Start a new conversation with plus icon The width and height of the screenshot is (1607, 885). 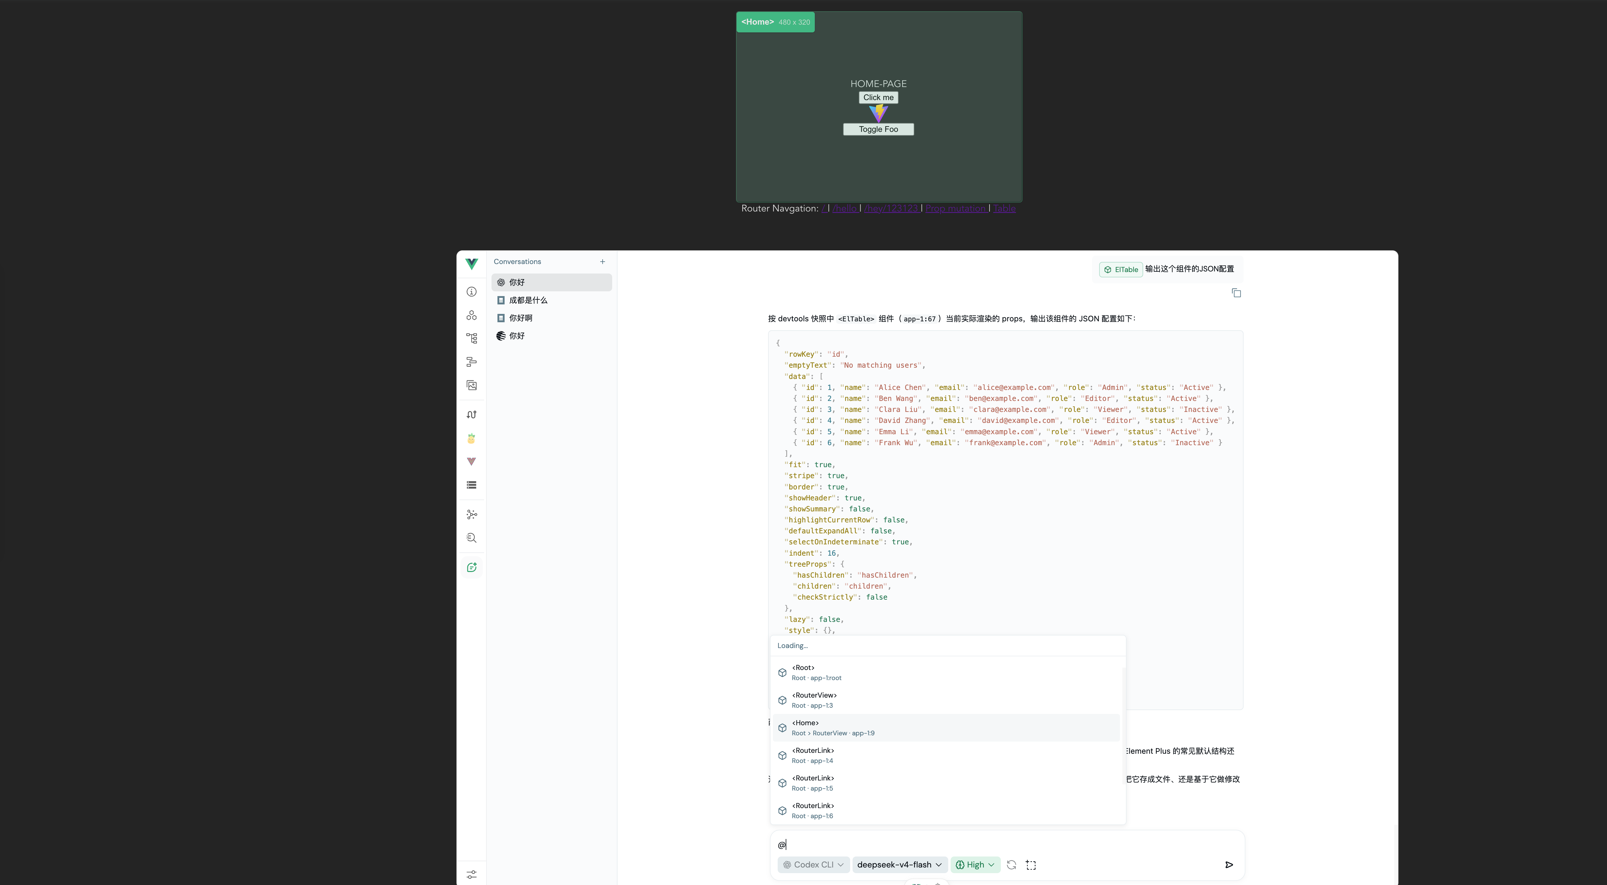(603, 262)
